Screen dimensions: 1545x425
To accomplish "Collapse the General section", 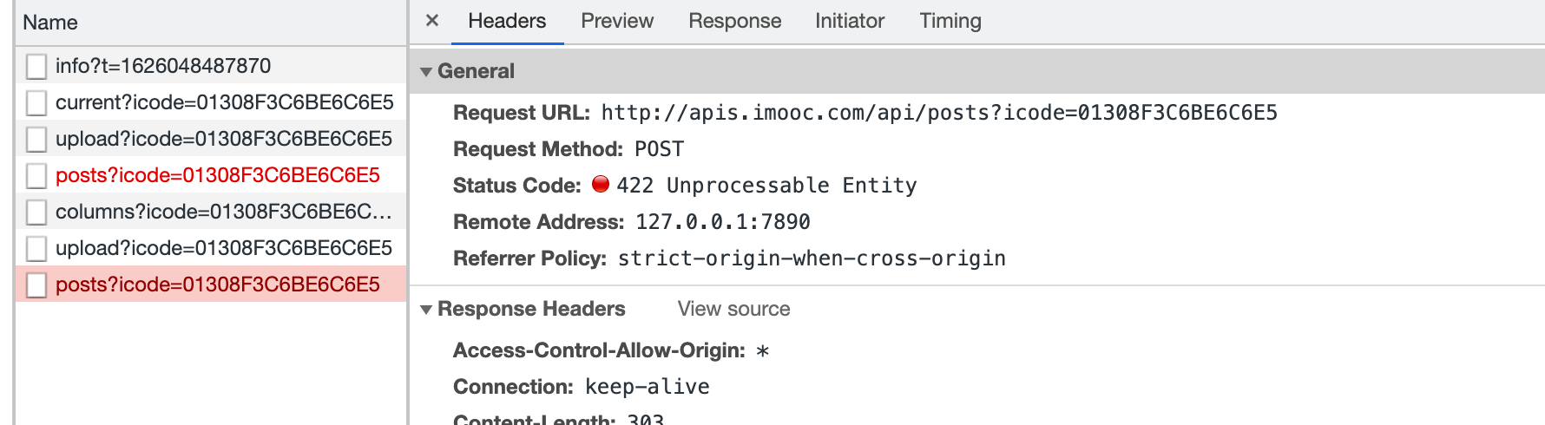I will pyautogui.click(x=426, y=72).
